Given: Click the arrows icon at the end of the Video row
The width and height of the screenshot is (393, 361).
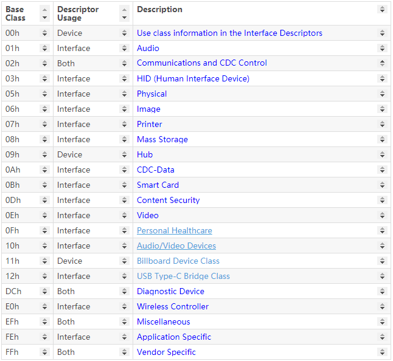Looking at the screenshot, I should click(382, 216).
